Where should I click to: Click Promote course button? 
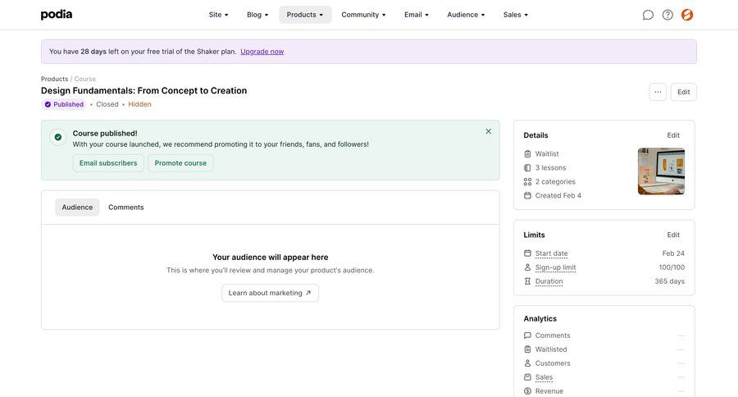(x=180, y=163)
